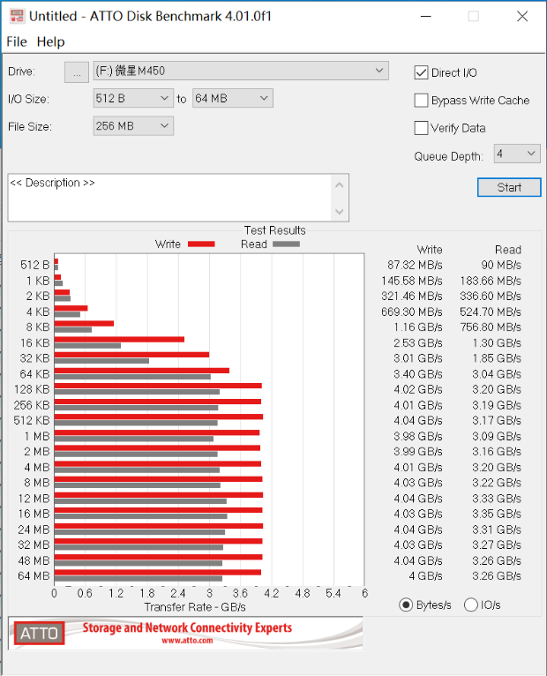
Task: Click the description scrollbar up arrow
Action: point(340,185)
